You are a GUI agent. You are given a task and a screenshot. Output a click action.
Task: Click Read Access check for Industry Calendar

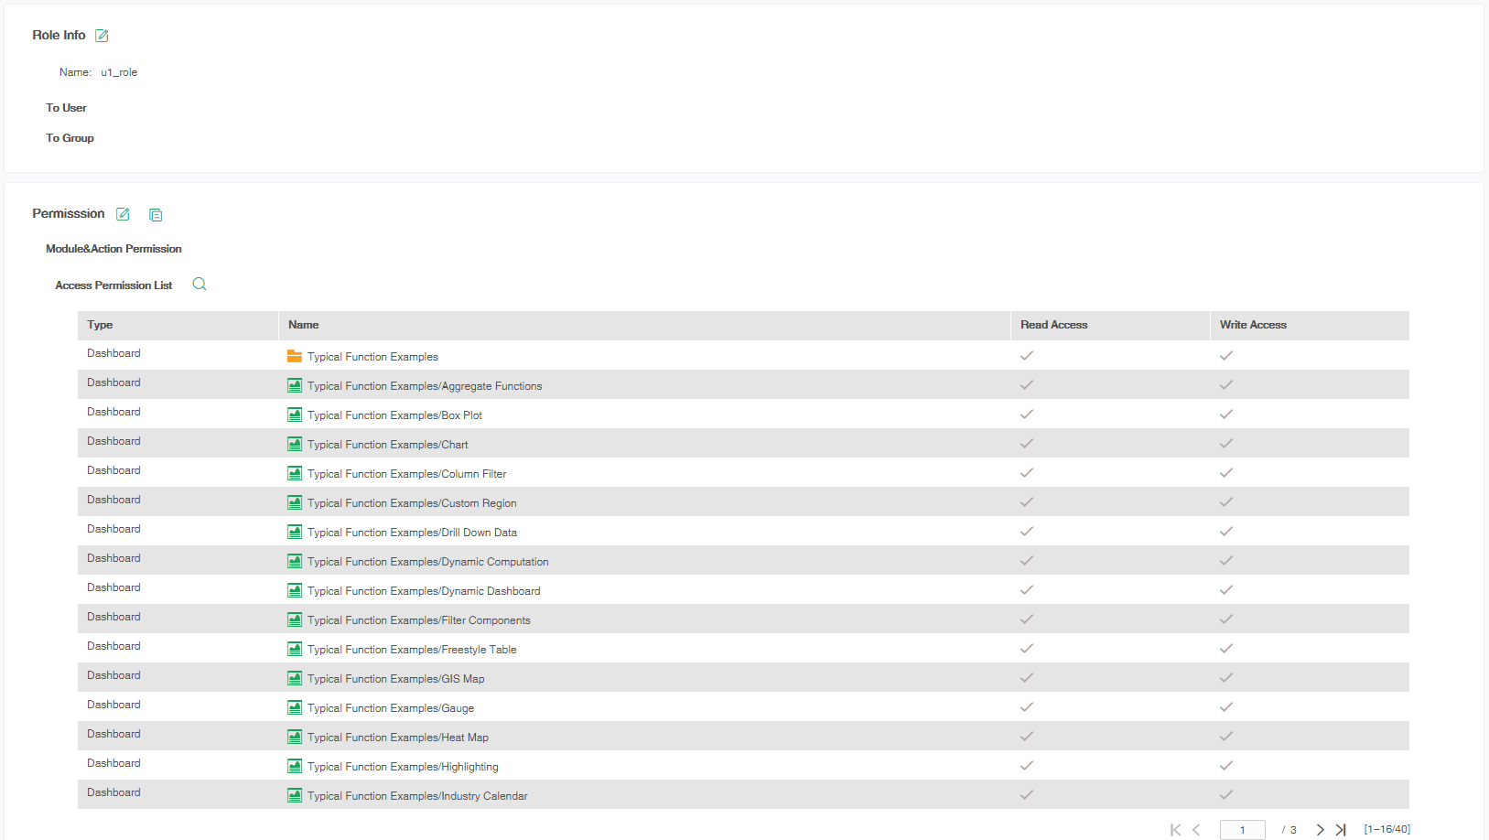1027,794
